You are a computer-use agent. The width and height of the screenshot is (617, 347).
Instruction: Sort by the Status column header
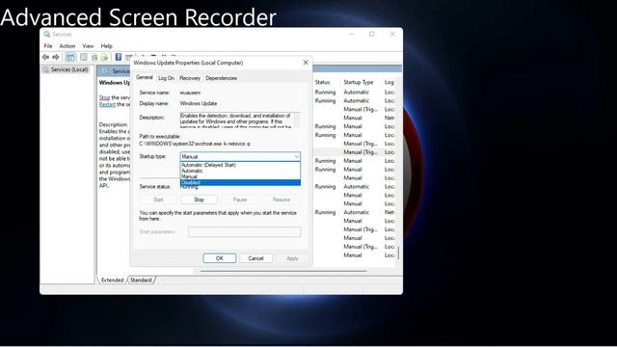[322, 82]
